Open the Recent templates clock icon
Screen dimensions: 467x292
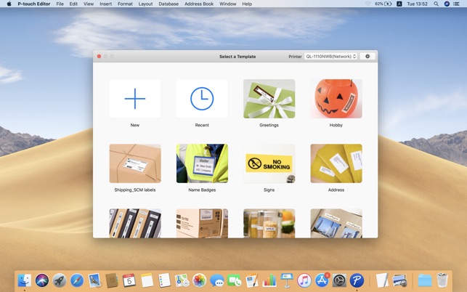click(202, 99)
